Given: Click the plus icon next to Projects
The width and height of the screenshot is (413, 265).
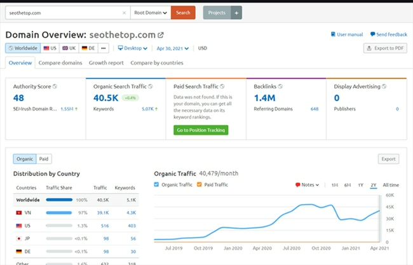Looking at the screenshot, I should [236, 13].
